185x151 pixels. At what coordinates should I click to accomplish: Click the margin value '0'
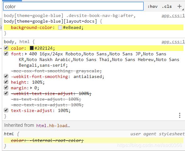click(x=35, y=88)
